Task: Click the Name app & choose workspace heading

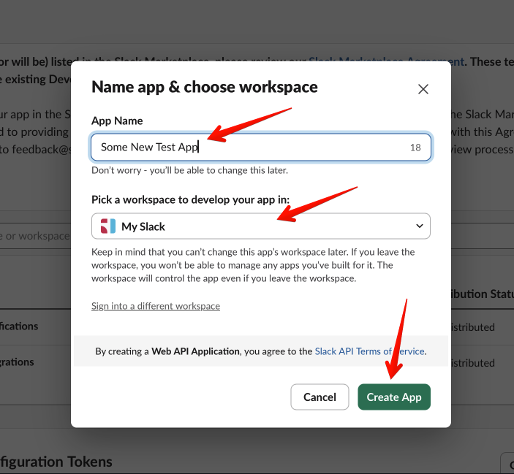Action: tap(204, 87)
